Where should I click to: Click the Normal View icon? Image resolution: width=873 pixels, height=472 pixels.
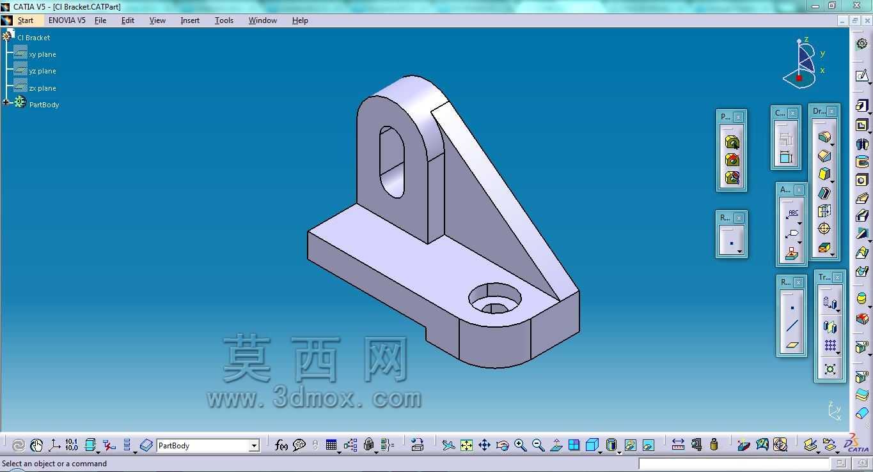pyautogui.click(x=556, y=445)
